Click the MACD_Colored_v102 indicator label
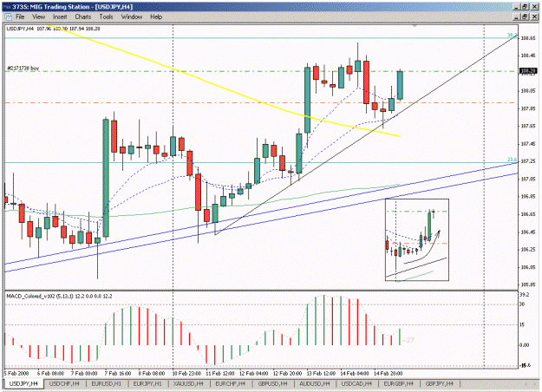The width and height of the screenshot is (542, 392). (59, 297)
